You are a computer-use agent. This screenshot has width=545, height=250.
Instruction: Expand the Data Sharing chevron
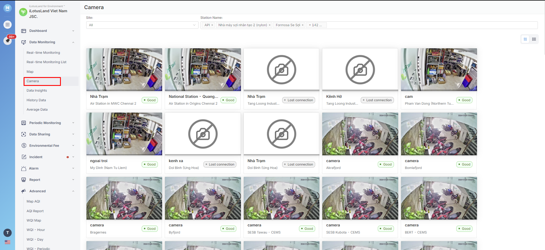pos(73,134)
